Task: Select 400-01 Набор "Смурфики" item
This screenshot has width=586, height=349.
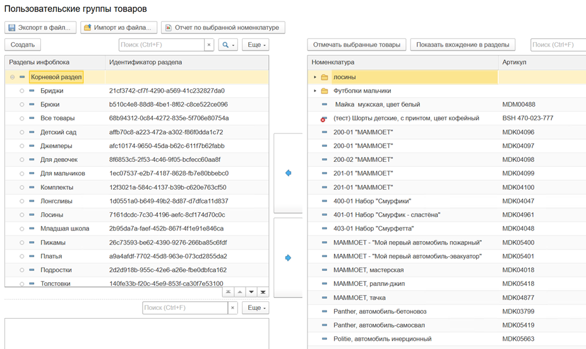Action: click(372, 202)
